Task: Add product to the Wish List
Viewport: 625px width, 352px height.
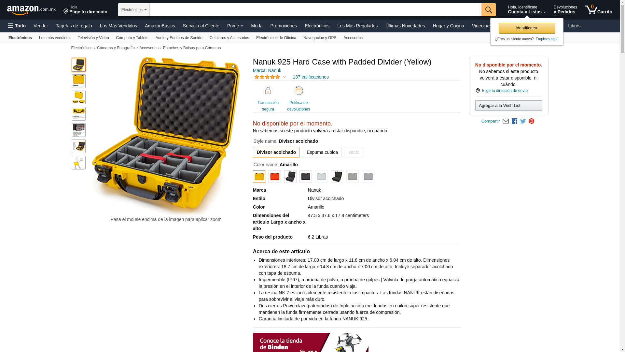Action: coord(508,105)
